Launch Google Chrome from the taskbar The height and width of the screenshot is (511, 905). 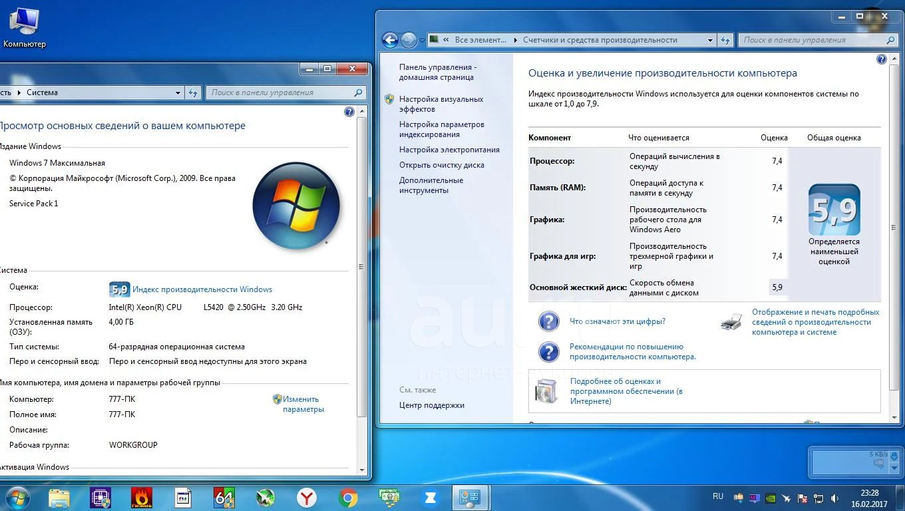point(348,498)
